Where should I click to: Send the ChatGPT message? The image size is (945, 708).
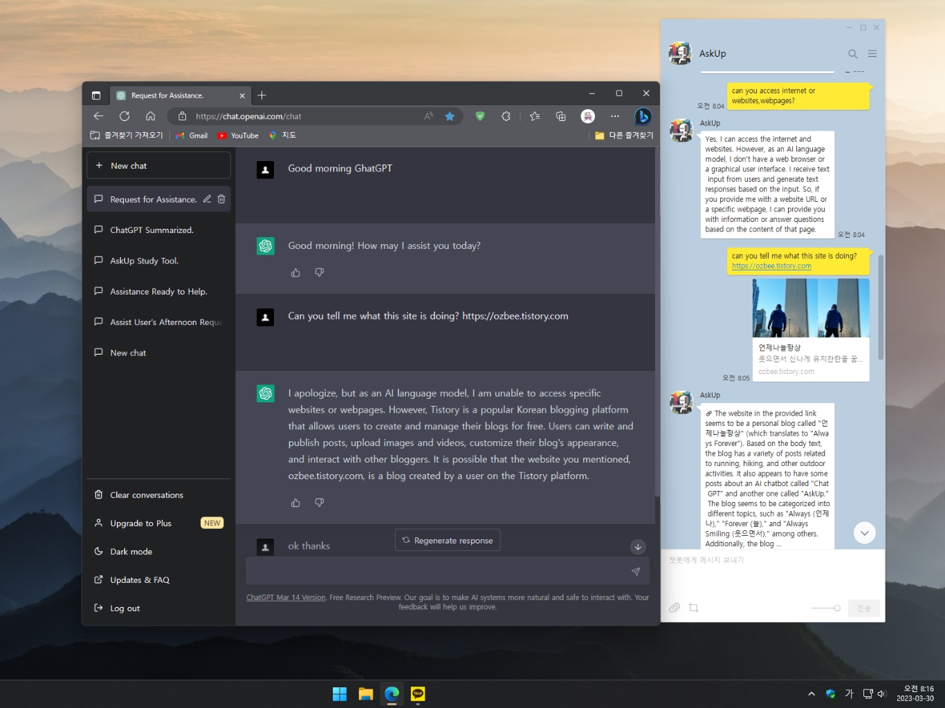(x=636, y=571)
